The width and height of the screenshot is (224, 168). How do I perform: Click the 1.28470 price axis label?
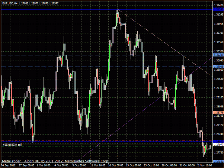(218, 125)
